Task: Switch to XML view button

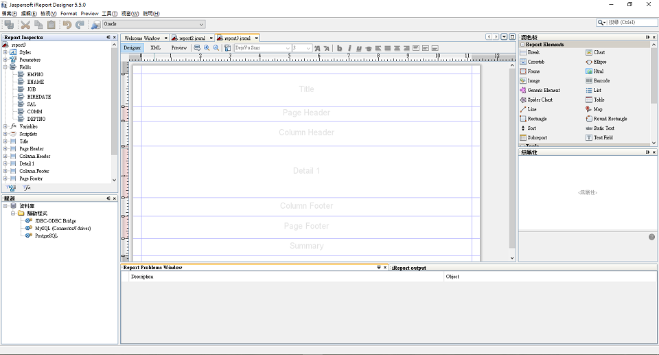Action: click(156, 48)
